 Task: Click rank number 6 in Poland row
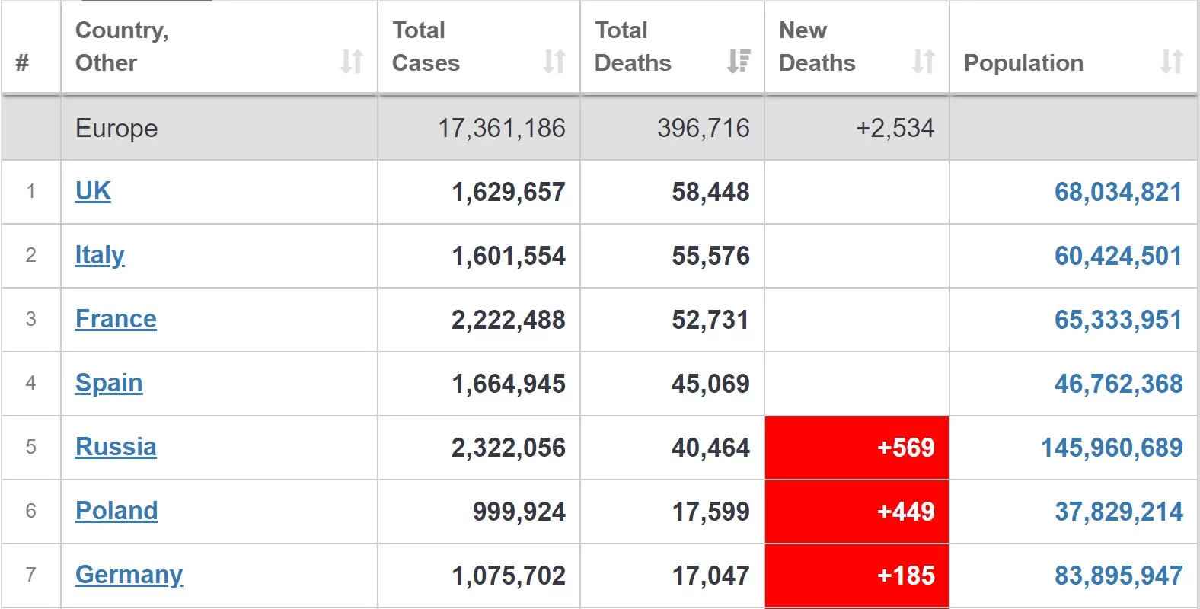tap(30, 511)
